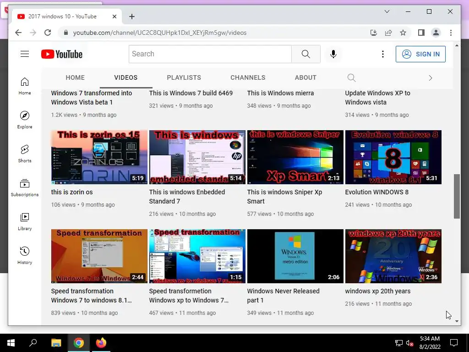Open the CHANNELS tab
The width and height of the screenshot is (469, 352).
(x=248, y=77)
